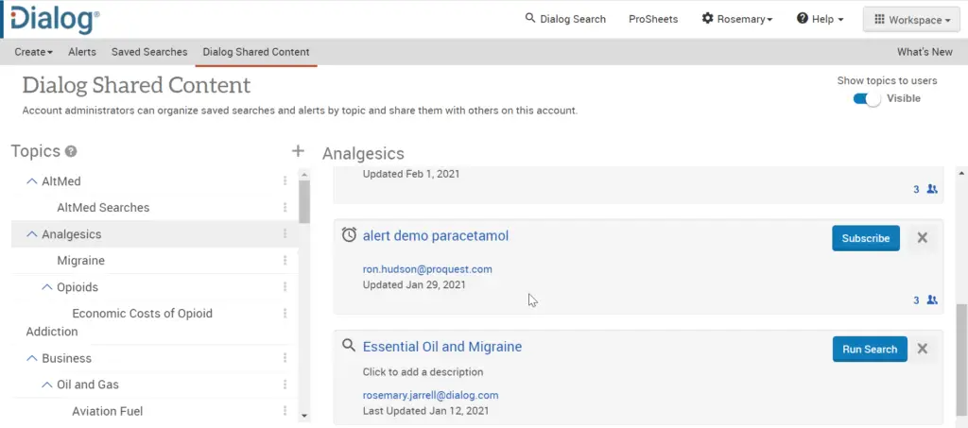
Task: Click the search icon on Essential Oil card
Action: pyautogui.click(x=349, y=346)
